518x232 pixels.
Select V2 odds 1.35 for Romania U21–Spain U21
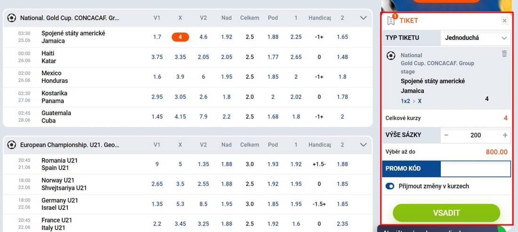(x=203, y=164)
